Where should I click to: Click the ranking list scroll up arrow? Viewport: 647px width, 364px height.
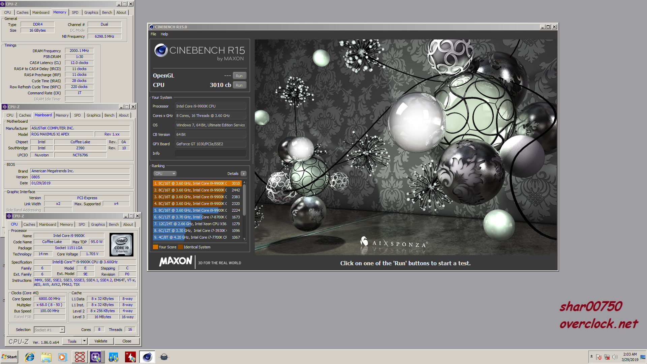244,182
